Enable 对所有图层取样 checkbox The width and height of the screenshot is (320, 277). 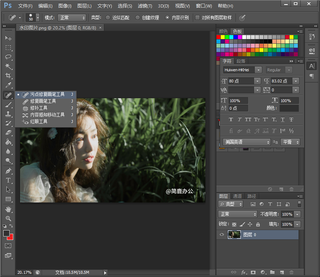(197, 18)
